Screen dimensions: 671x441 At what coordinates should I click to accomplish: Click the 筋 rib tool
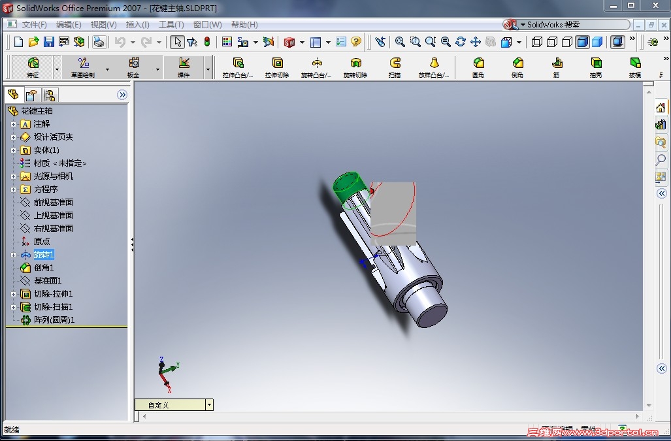point(556,67)
